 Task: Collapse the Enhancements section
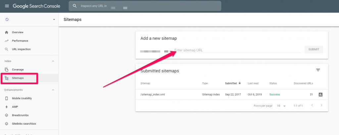53,90
